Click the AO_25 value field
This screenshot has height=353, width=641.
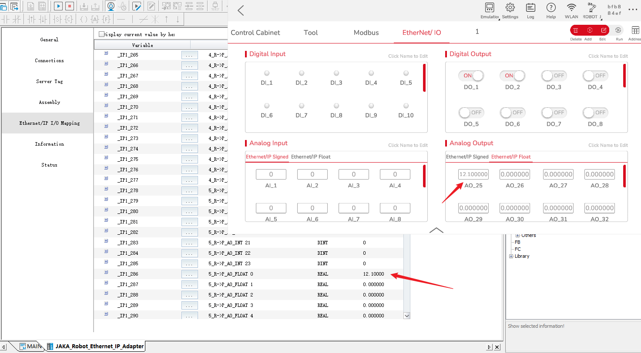coord(473,175)
